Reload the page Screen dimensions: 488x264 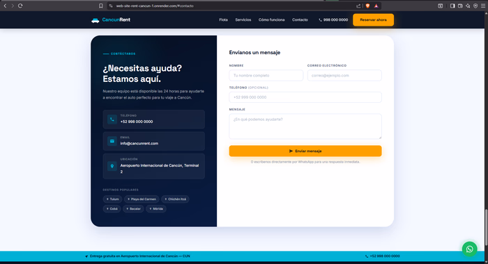click(20, 6)
